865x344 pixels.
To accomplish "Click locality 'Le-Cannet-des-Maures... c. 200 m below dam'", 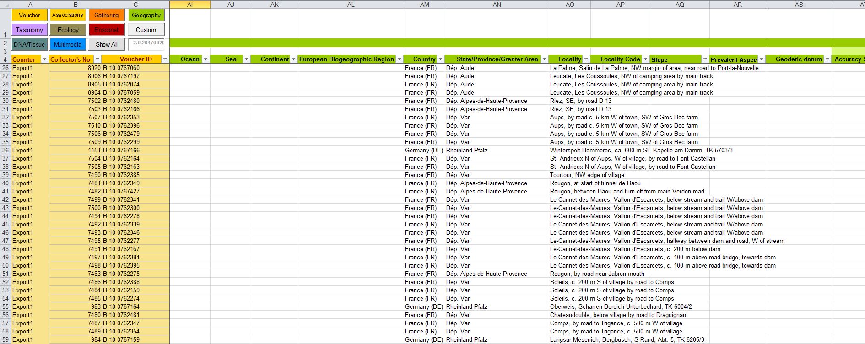I will coord(635,249).
